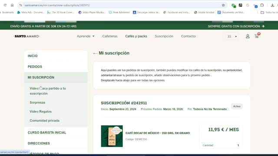Viewport: 278px width, 156px height.
Task: Click the Envío gratis a partir de 50€ banner text
Action: pos(43,26)
